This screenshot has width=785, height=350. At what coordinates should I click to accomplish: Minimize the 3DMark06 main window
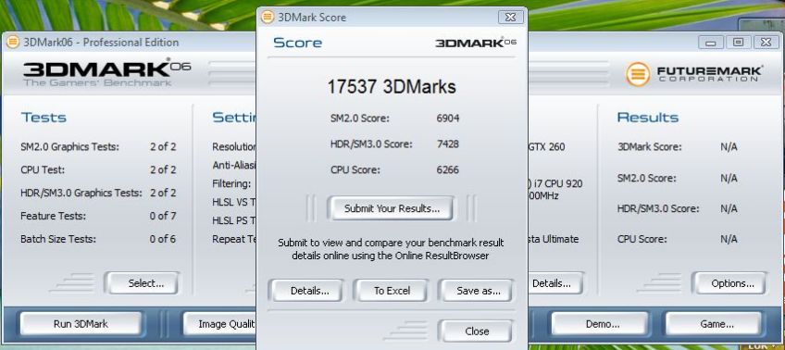click(711, 43)
